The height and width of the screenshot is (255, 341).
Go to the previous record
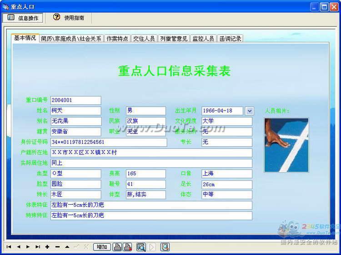(19, 247)
